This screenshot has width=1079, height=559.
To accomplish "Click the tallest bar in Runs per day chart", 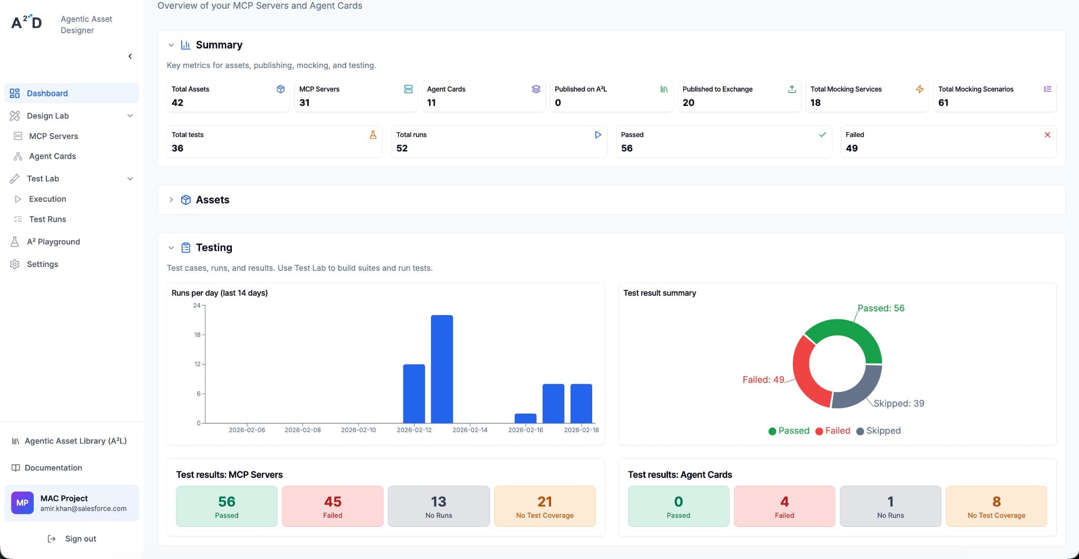I will click(x=442, y=369).
